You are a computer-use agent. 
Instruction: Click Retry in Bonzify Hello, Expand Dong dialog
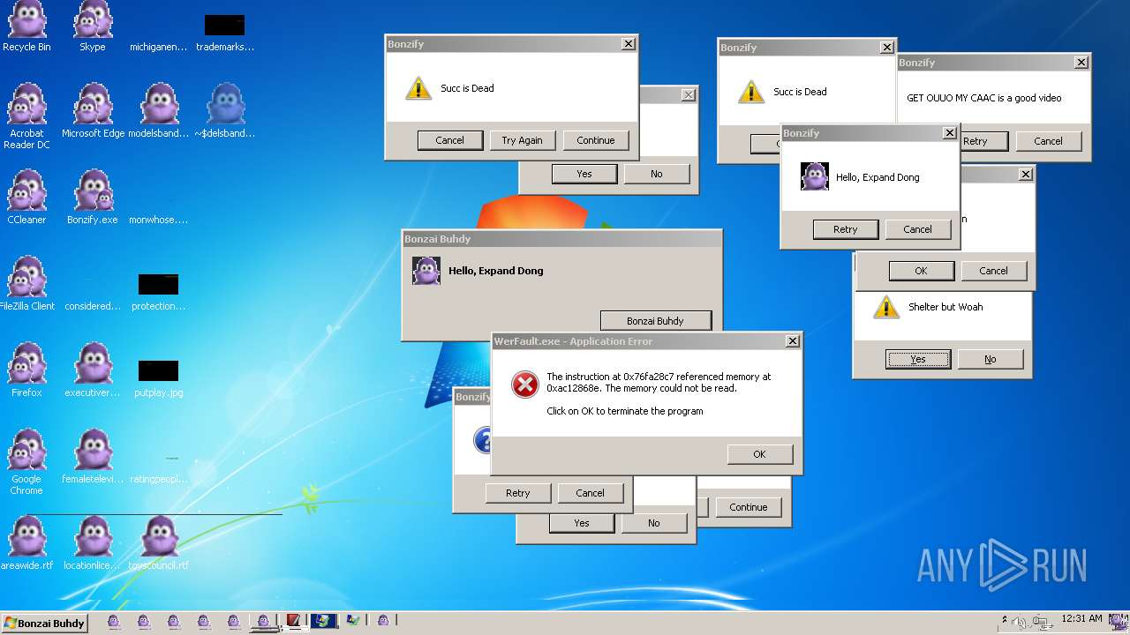point(846,229)
